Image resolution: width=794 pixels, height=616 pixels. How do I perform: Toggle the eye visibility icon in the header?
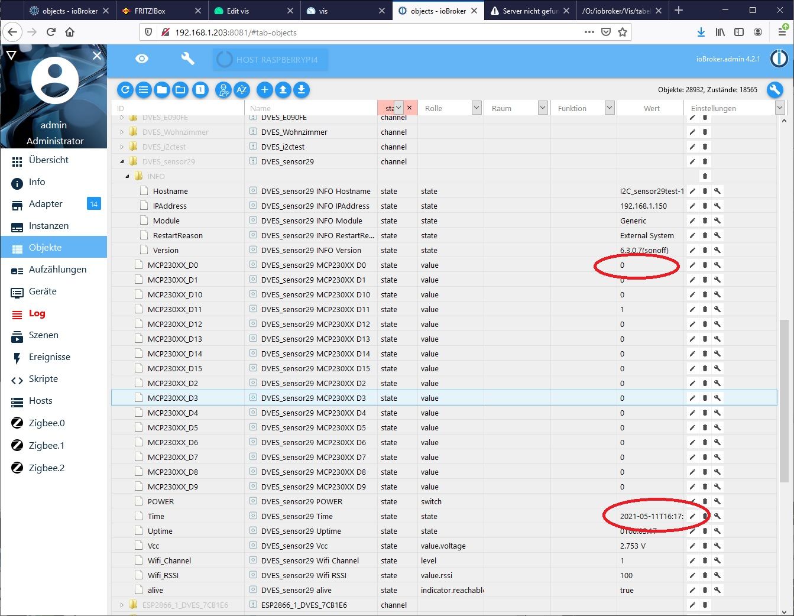[142, 59]
